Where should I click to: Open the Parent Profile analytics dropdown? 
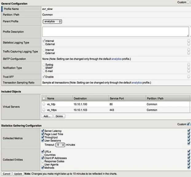point(52,22)
